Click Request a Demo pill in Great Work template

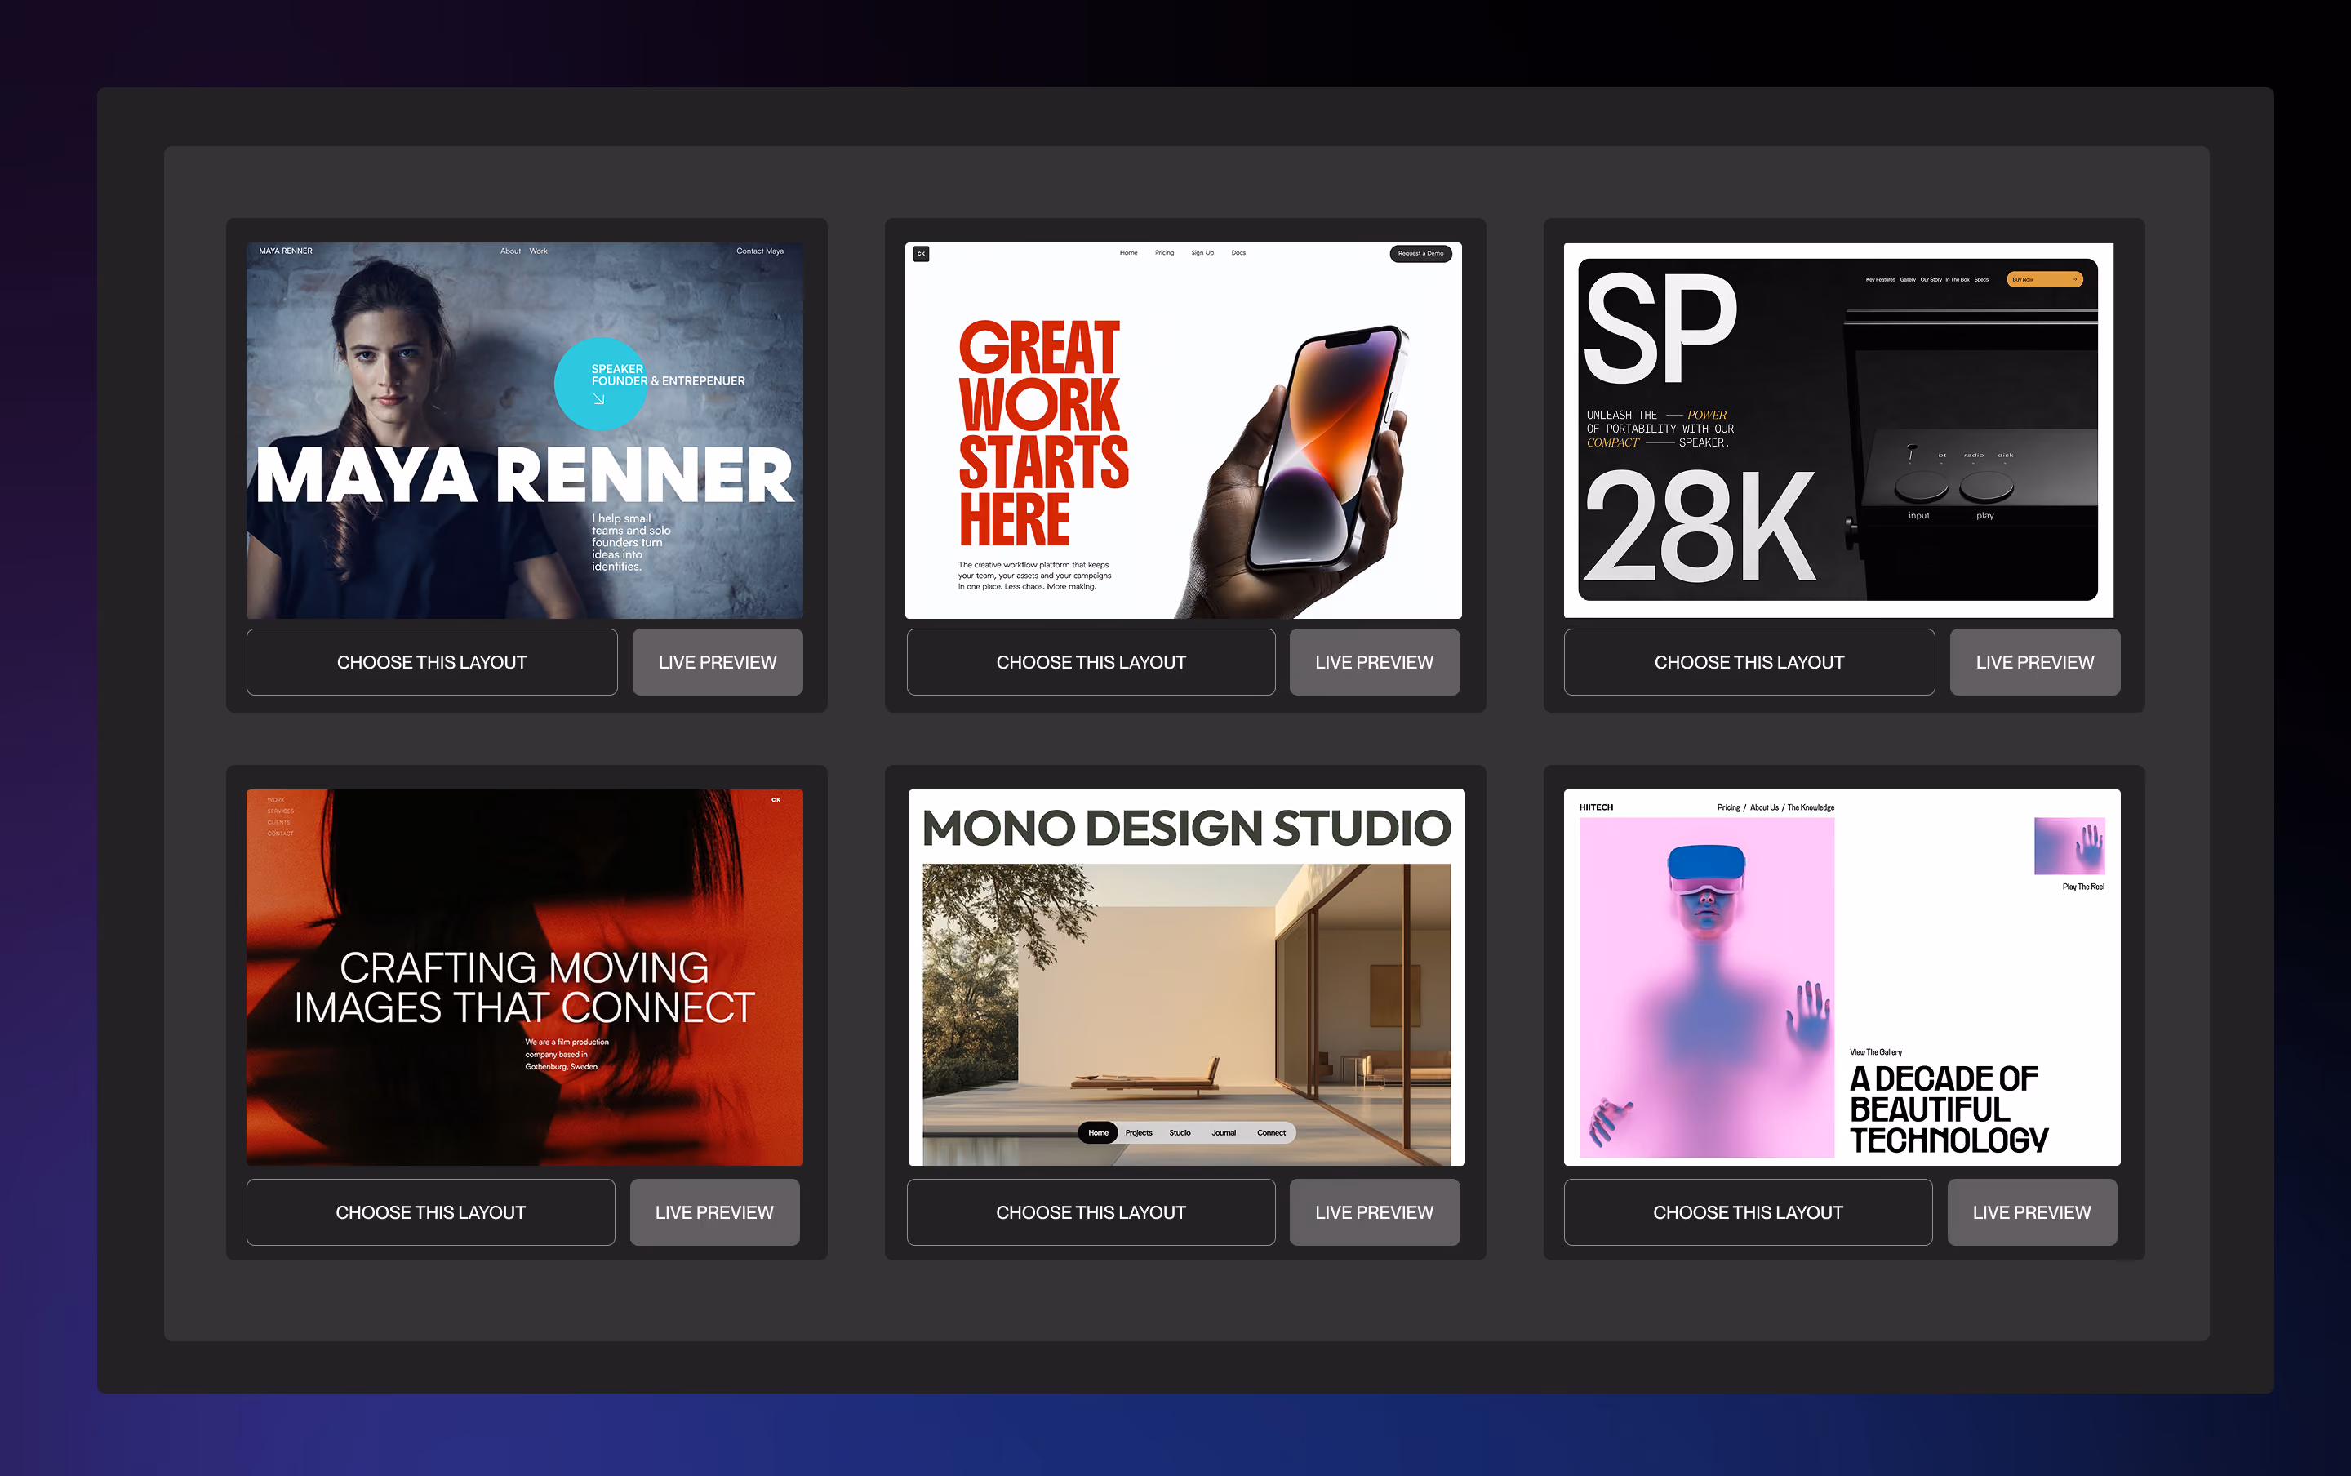click(1420, 254)
